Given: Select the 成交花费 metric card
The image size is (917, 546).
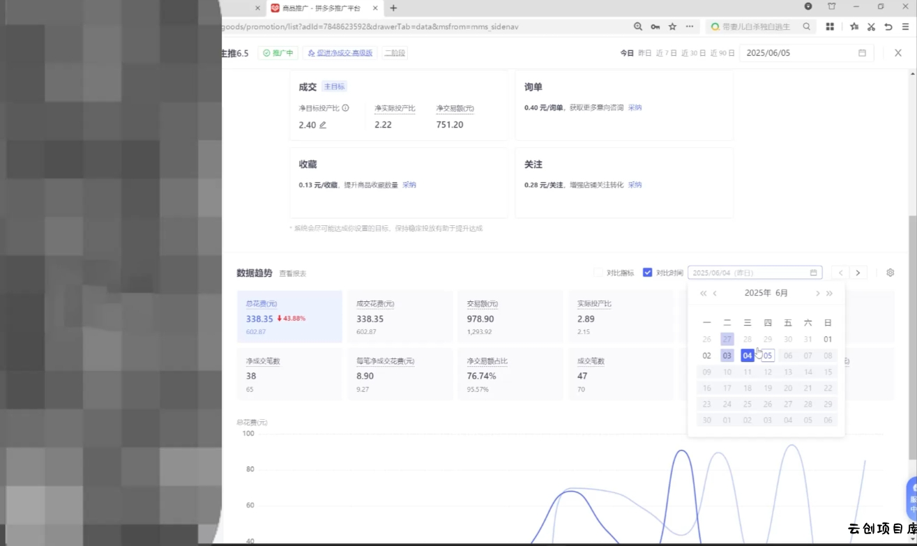Looking at the screenshot, I should 400,317.
